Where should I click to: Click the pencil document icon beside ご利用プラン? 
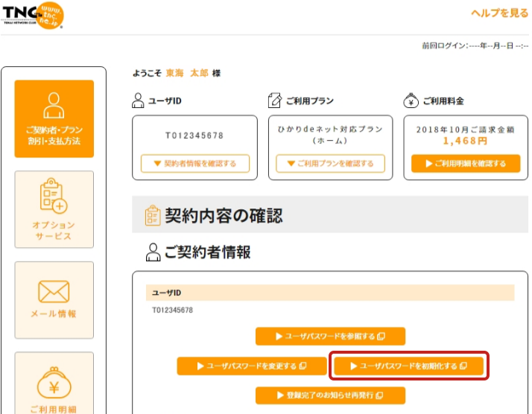pyautogui.click(x=273, y=101)
